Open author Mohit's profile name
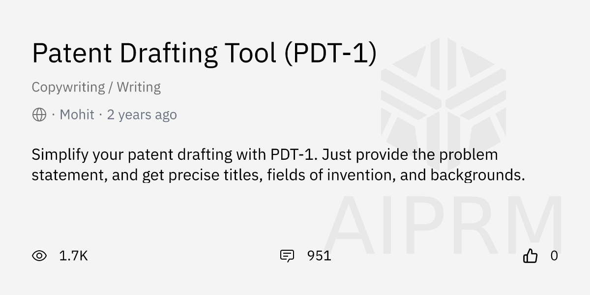This screenshot has height=295, width=590. (x=77, y=115)
